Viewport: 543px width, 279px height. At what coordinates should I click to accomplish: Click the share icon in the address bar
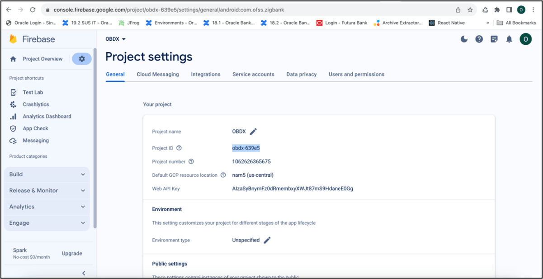pos(458,9)
